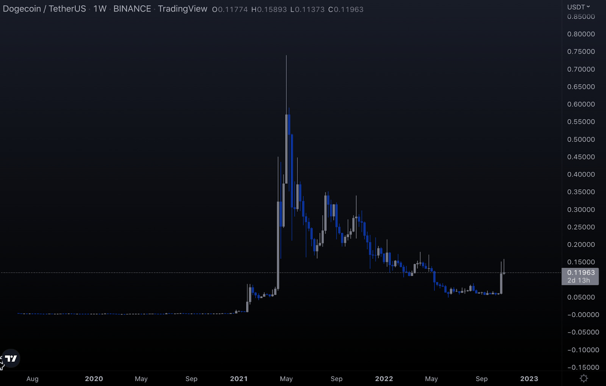The width and height of the screenshot is (606, 386).
Task: Click the Aug label on time axis
Action: coord(33,379)
